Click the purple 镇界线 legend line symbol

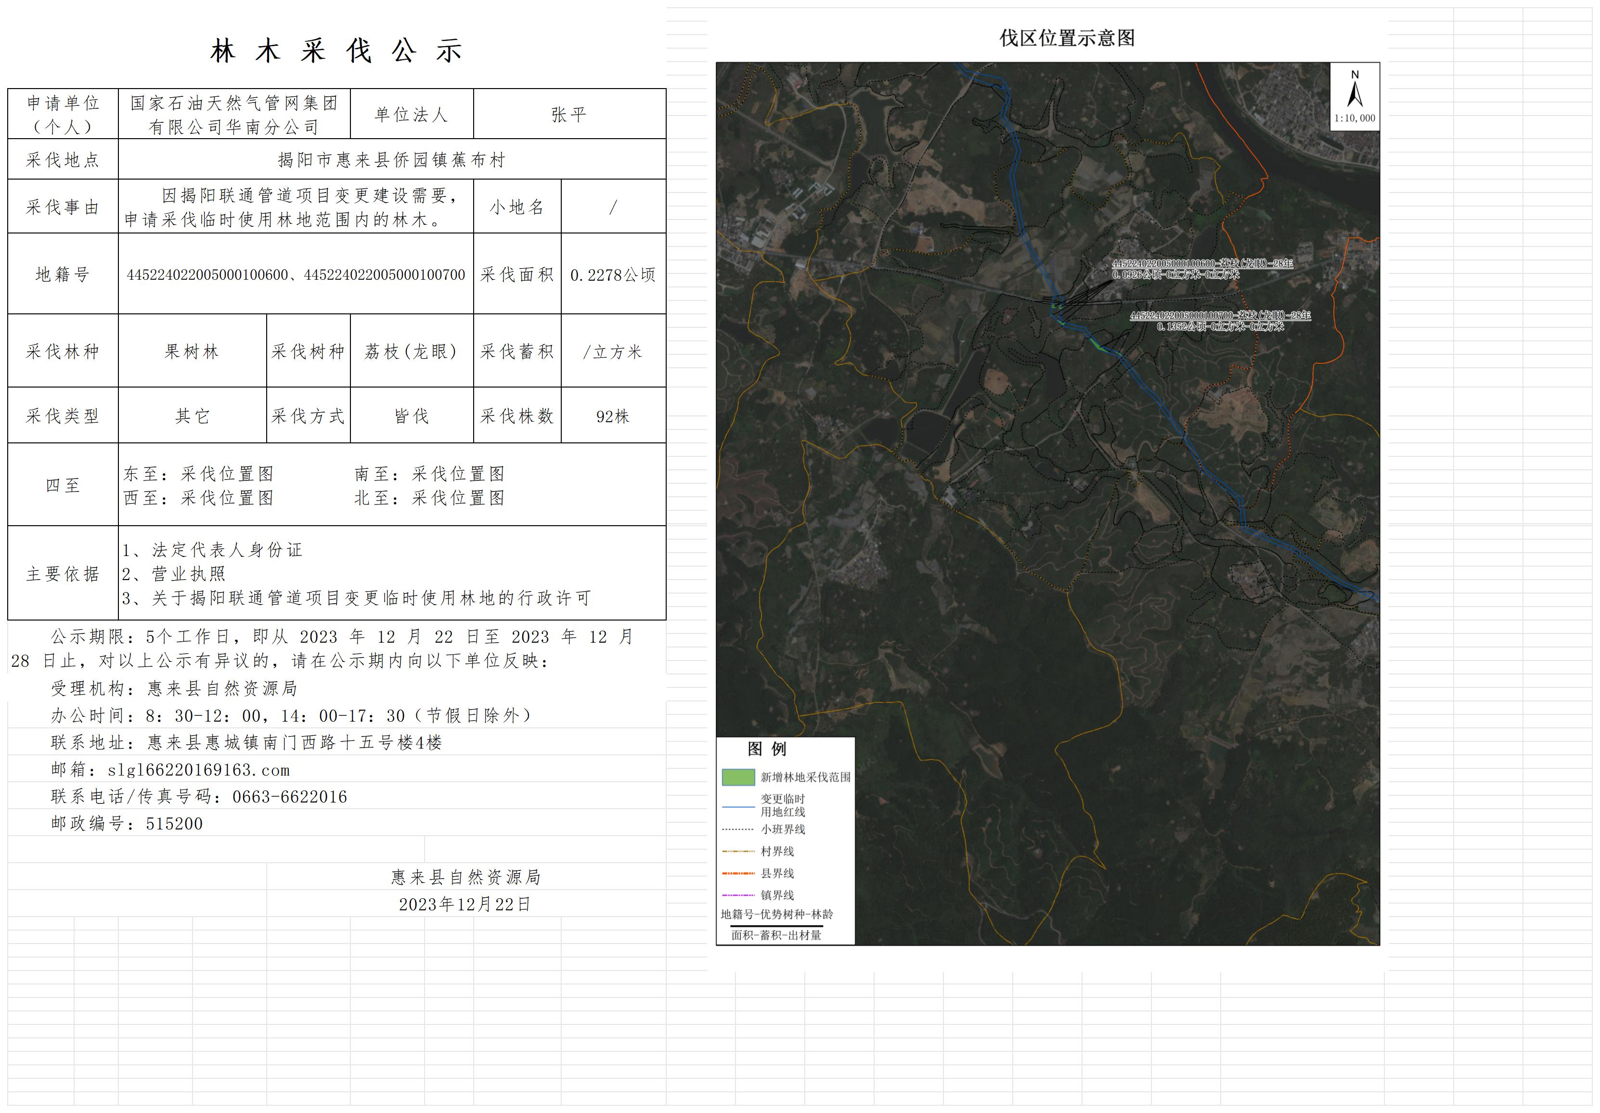[x=738, y=895]
